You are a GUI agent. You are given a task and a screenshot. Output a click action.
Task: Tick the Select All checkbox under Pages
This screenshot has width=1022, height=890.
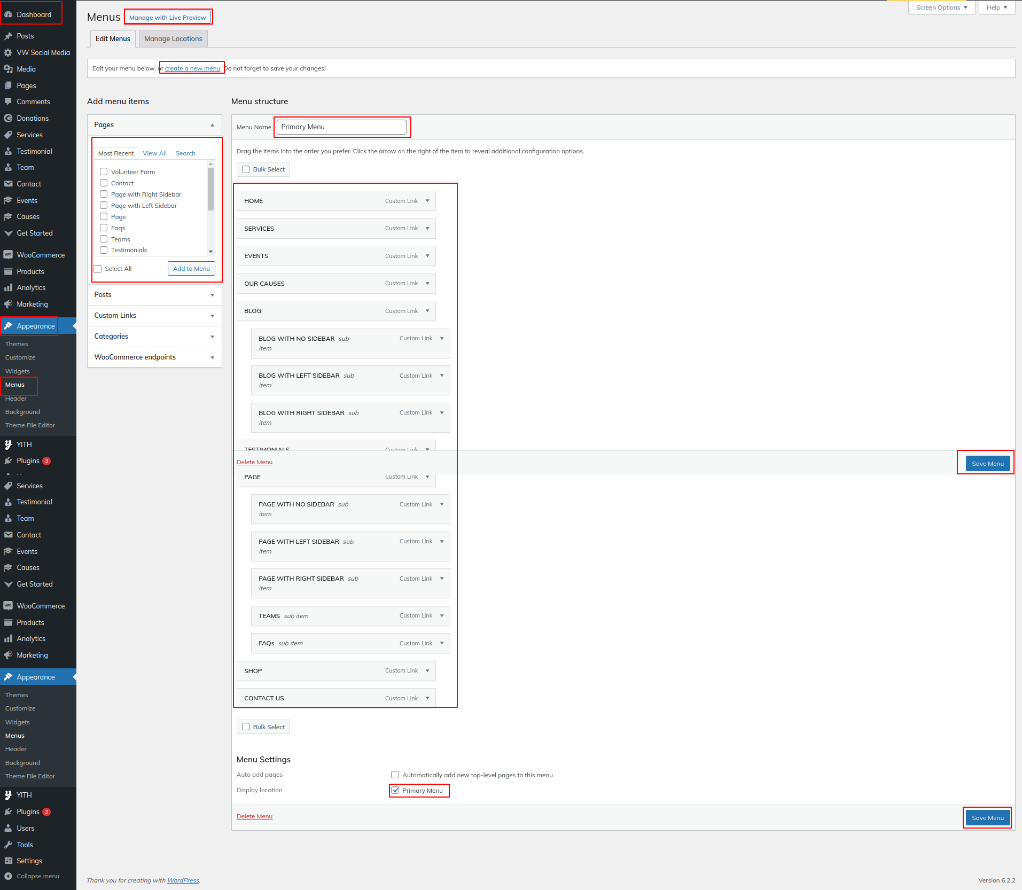[98, 269]
